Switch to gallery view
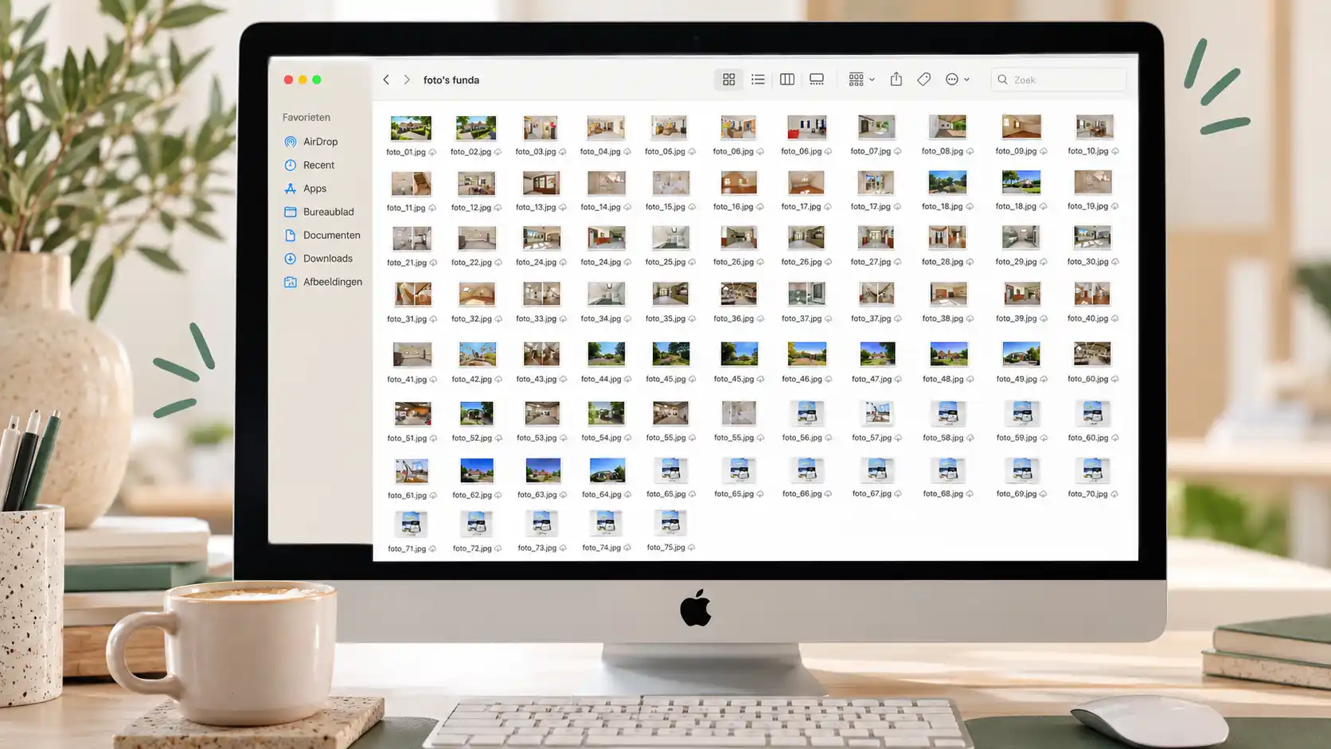Viewport: 1331px width, 749px height. pos(817,80)
